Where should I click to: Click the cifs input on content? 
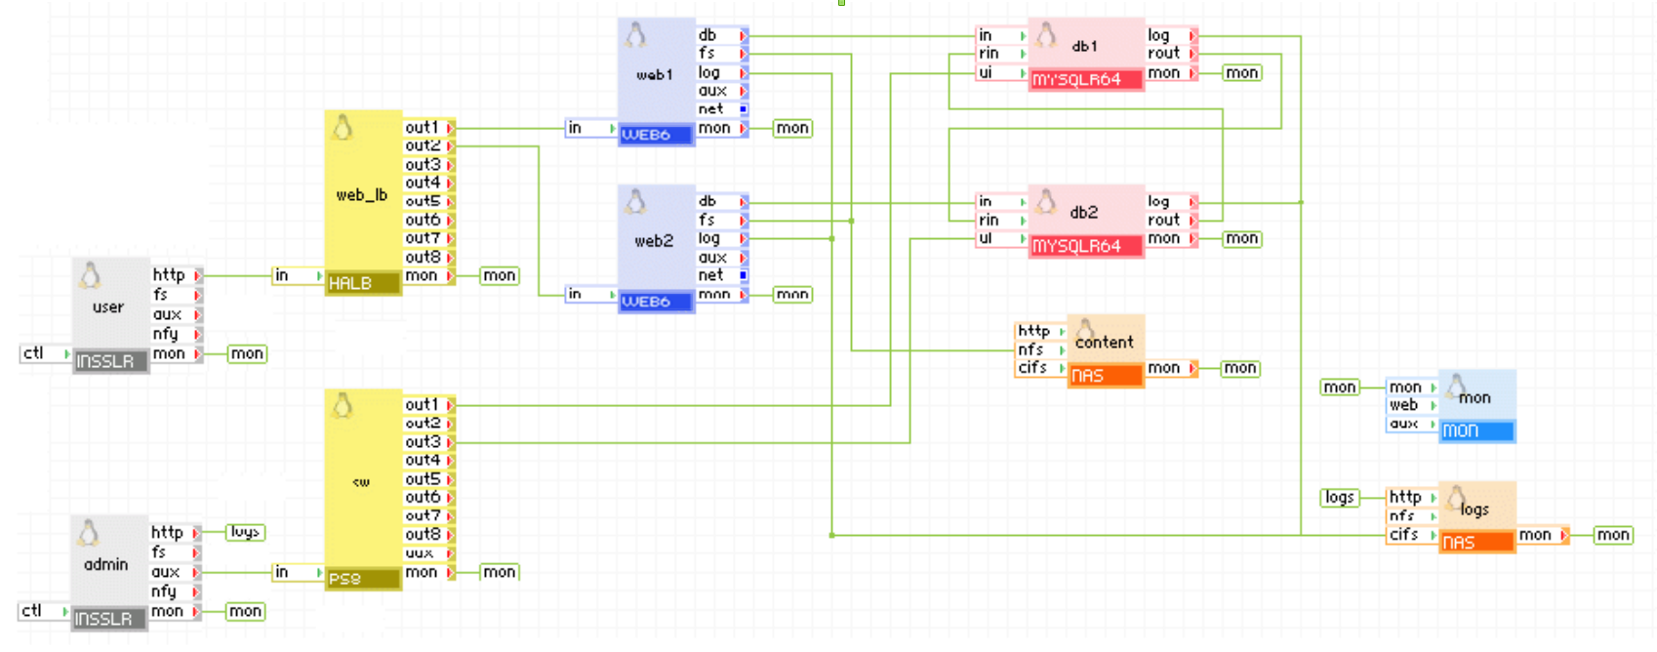click(1041, 368)
